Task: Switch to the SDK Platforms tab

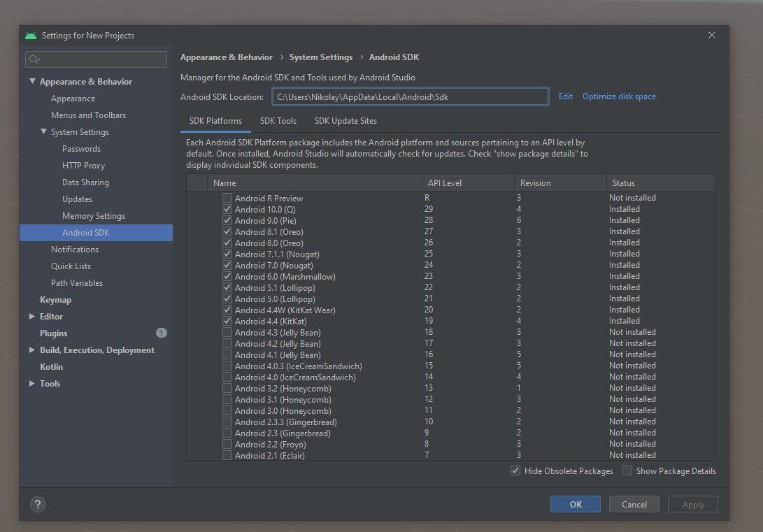Action: [x=215, y=121]
